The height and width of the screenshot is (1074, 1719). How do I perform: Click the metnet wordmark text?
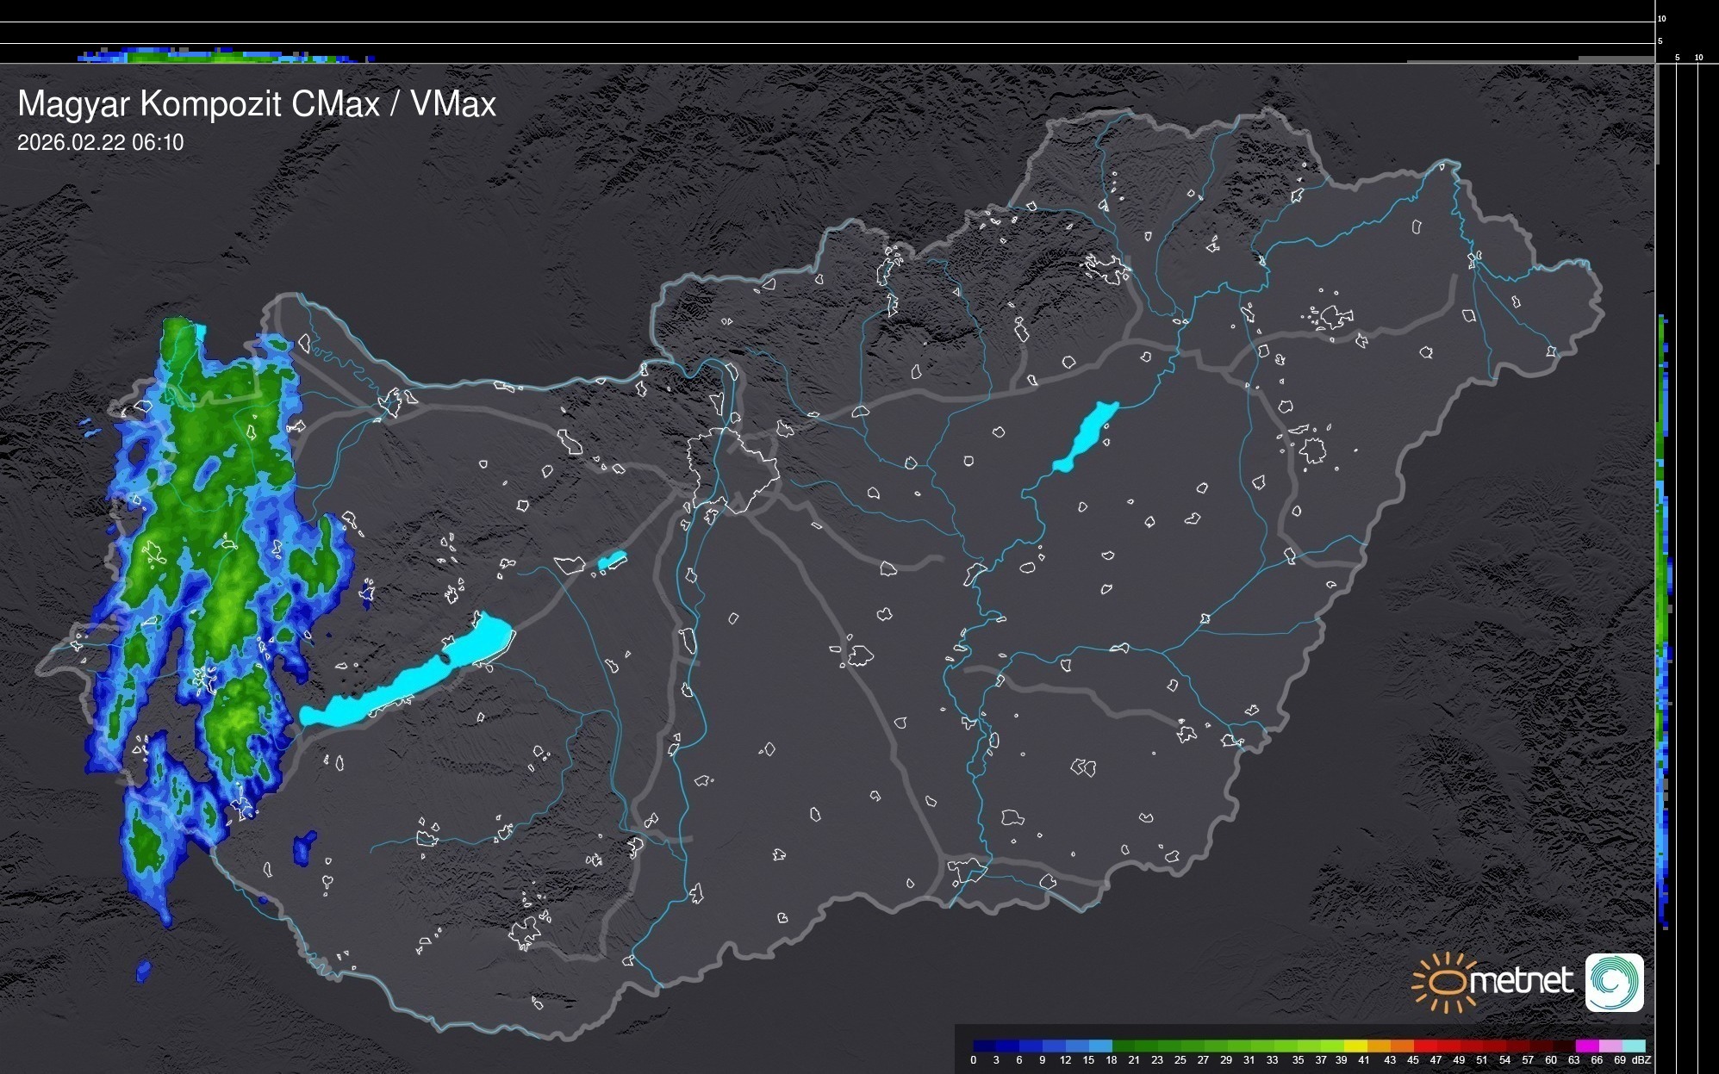click(x=1523, y=981)
